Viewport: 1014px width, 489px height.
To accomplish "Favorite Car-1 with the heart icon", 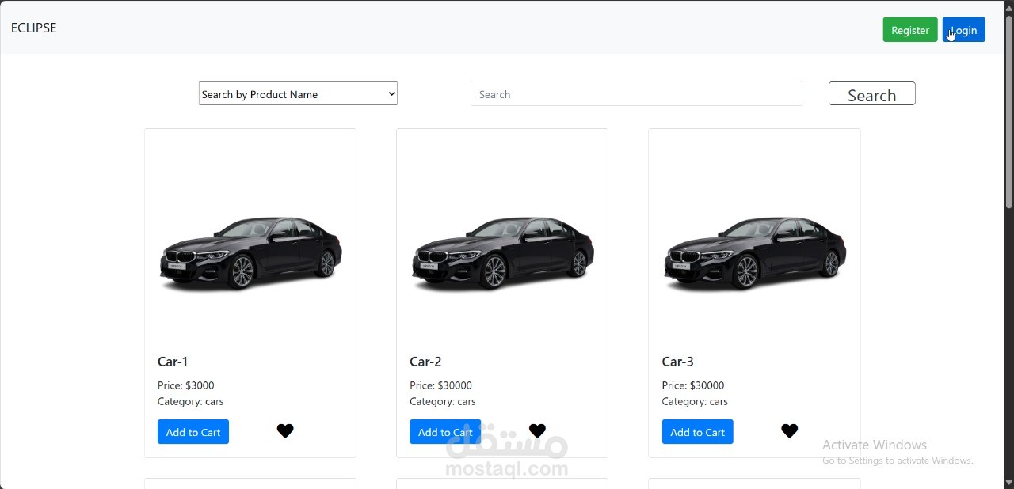I will click(x=285, y=430).
